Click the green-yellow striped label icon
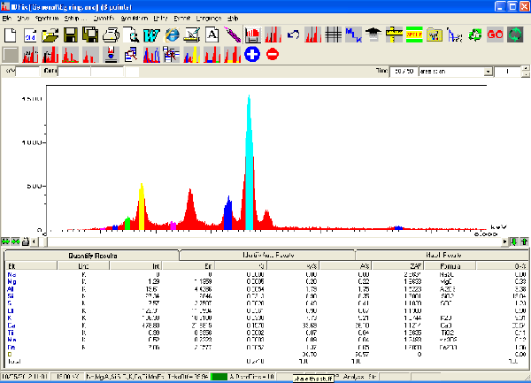531x383 pixels. 414,34
